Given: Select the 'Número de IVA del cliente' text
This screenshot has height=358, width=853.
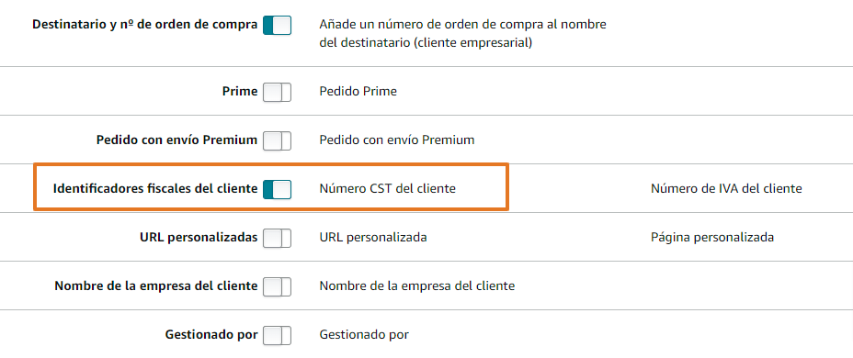Looking at the screenshot, I should (x=726, y=188).
